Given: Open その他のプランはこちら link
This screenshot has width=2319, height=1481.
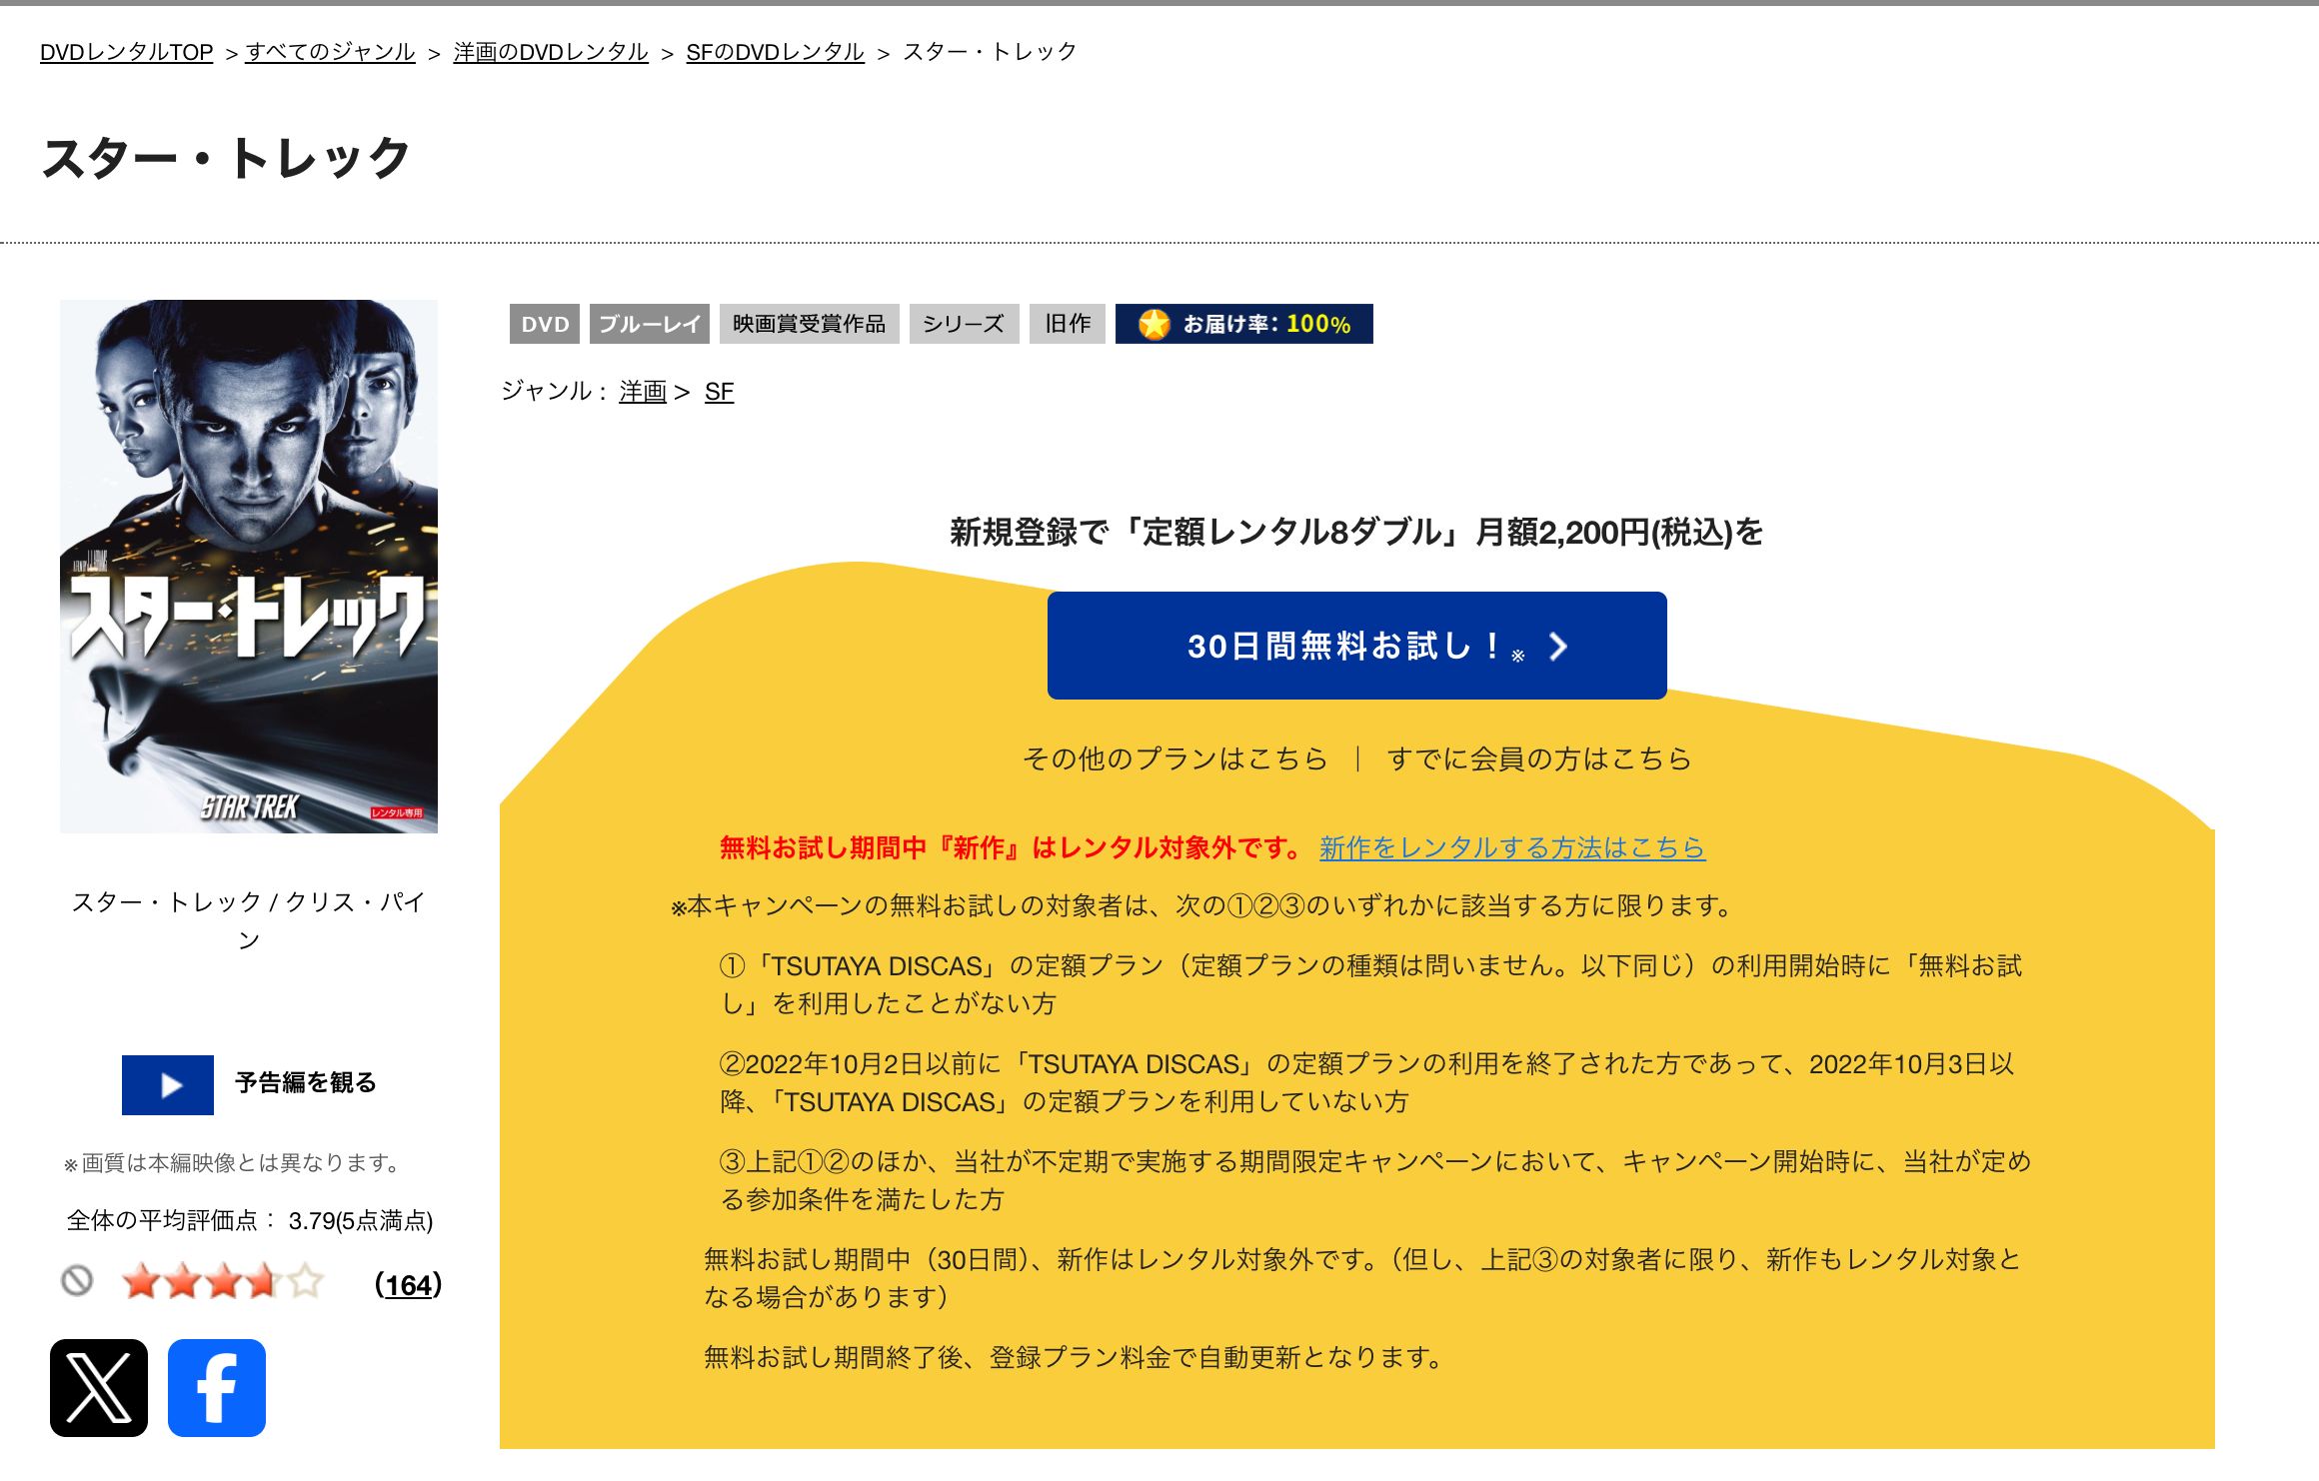Looking at the screenshot, I should (x=1174, y=758).
